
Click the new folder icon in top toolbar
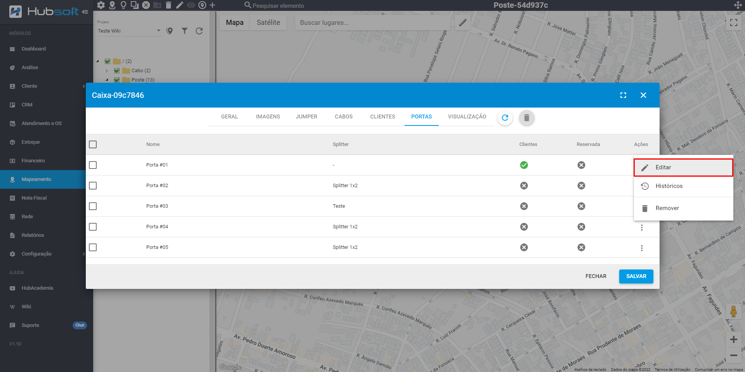pyautogui.click(x=157, y=5)
